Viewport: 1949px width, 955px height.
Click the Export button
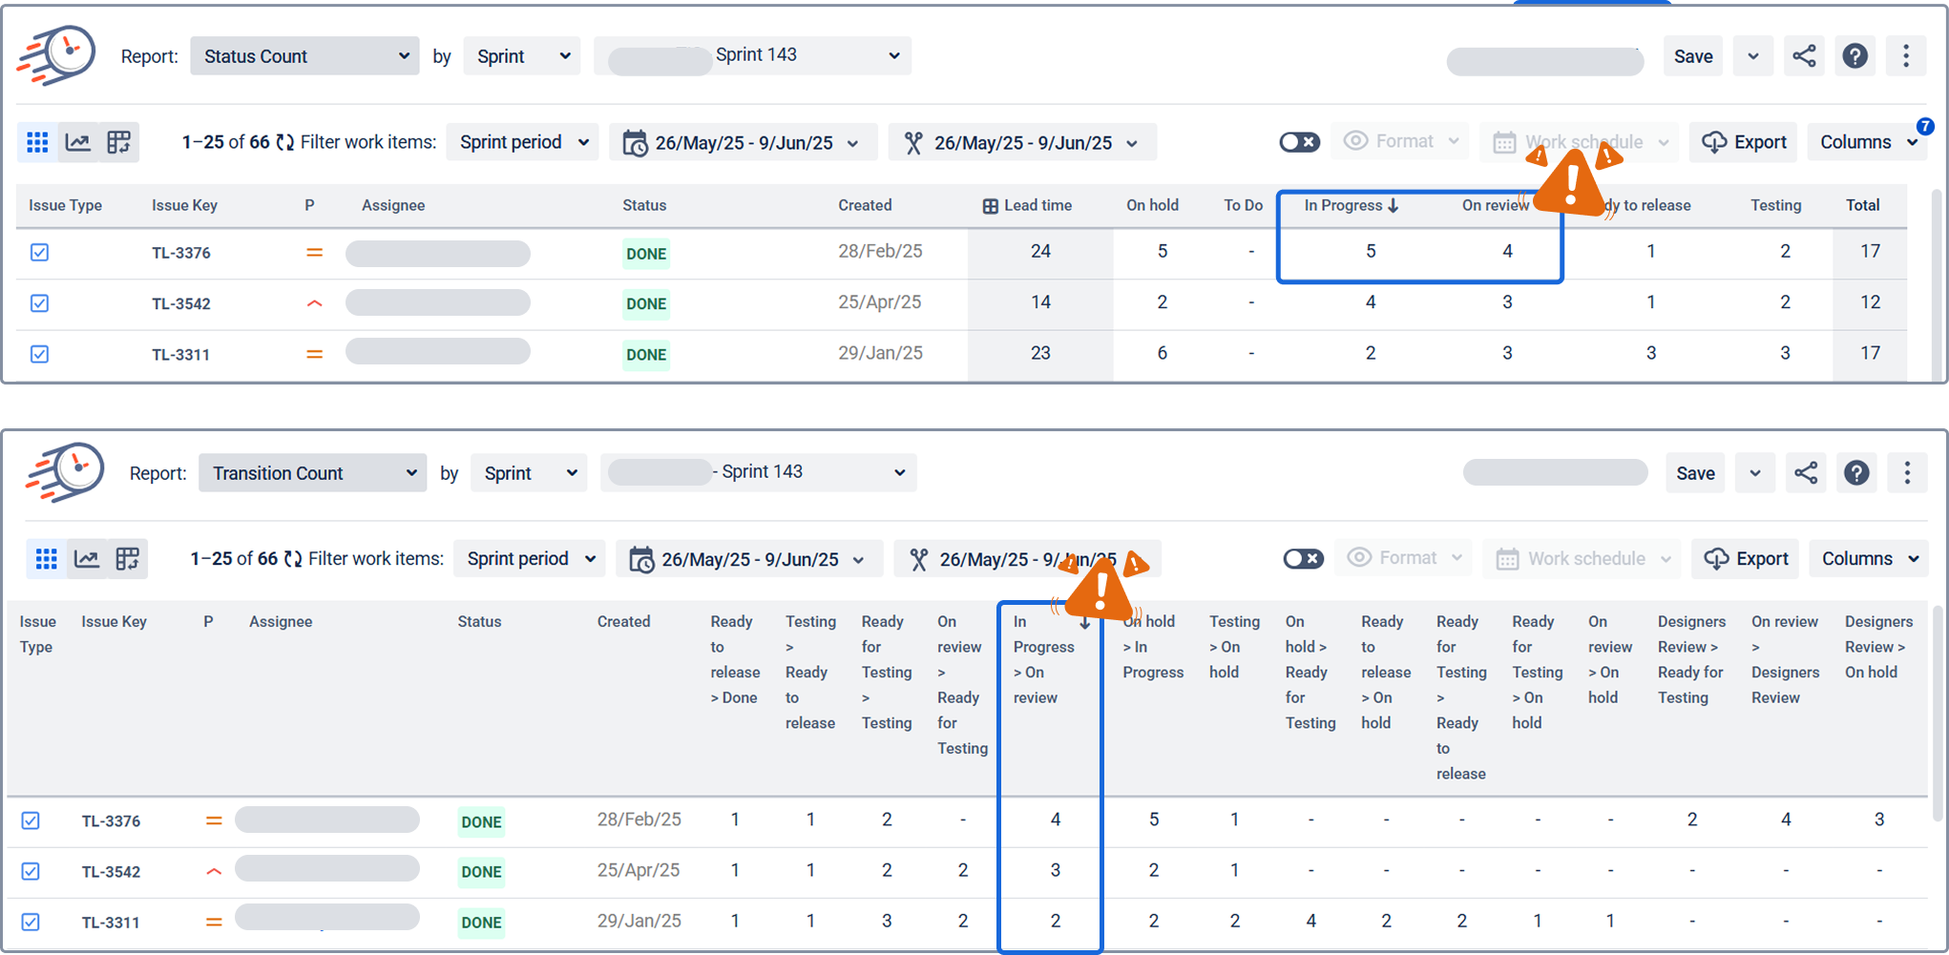pyautogui.click(x=1744, y=141)
